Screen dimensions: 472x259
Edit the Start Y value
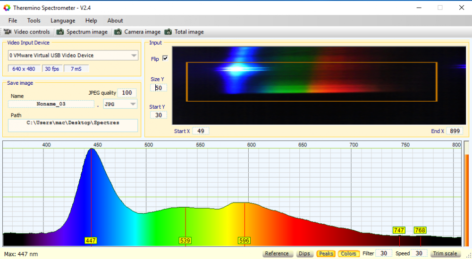pyautogui.click(x=159, y=115)
